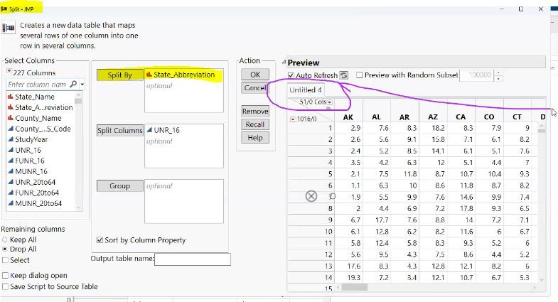
Task: Click the Split By button
Action: pos(119,75)
